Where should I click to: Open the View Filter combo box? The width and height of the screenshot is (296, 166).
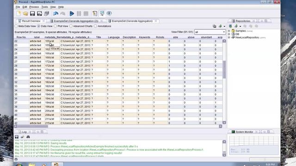[x=210, y=32]
